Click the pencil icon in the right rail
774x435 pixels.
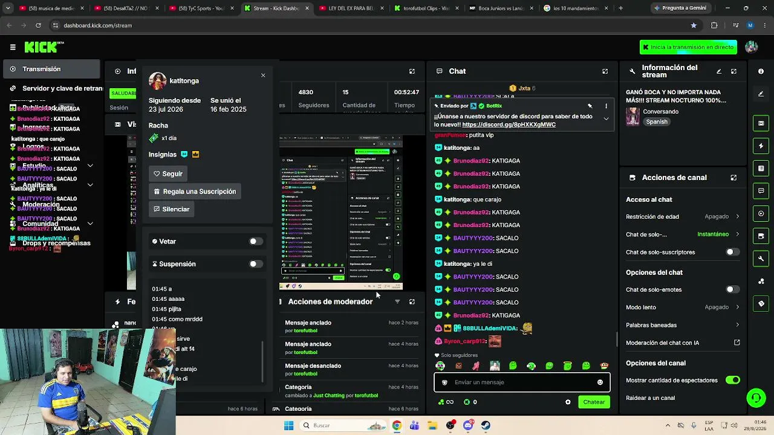pos(761,94)
